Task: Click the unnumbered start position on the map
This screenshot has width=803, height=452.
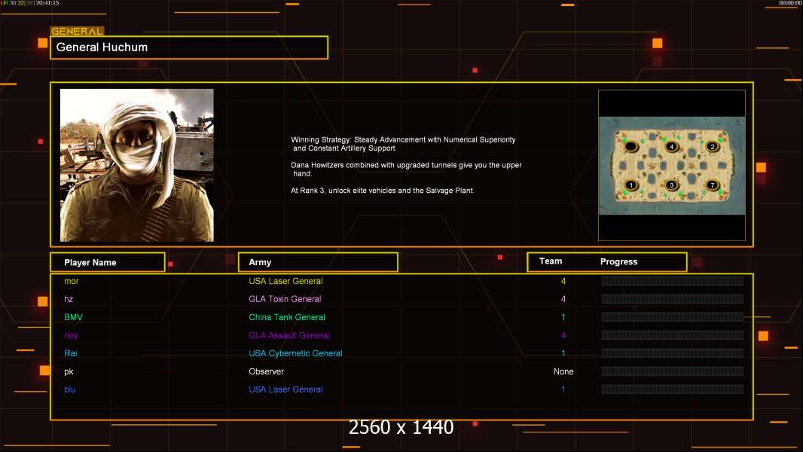Action: pyautogui.click(x=631, y=147)
